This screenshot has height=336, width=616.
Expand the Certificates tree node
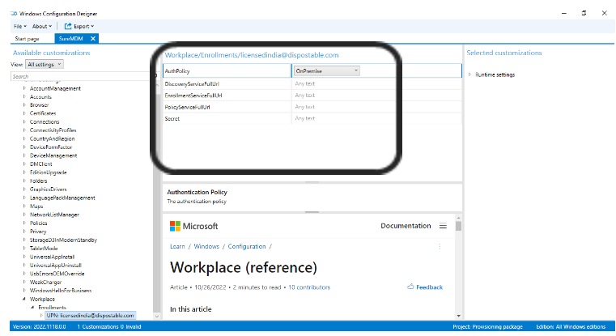(24, 113)
